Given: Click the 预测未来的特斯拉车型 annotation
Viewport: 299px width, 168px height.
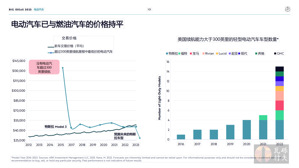Looking at the screenshot, I should point(125,136).
